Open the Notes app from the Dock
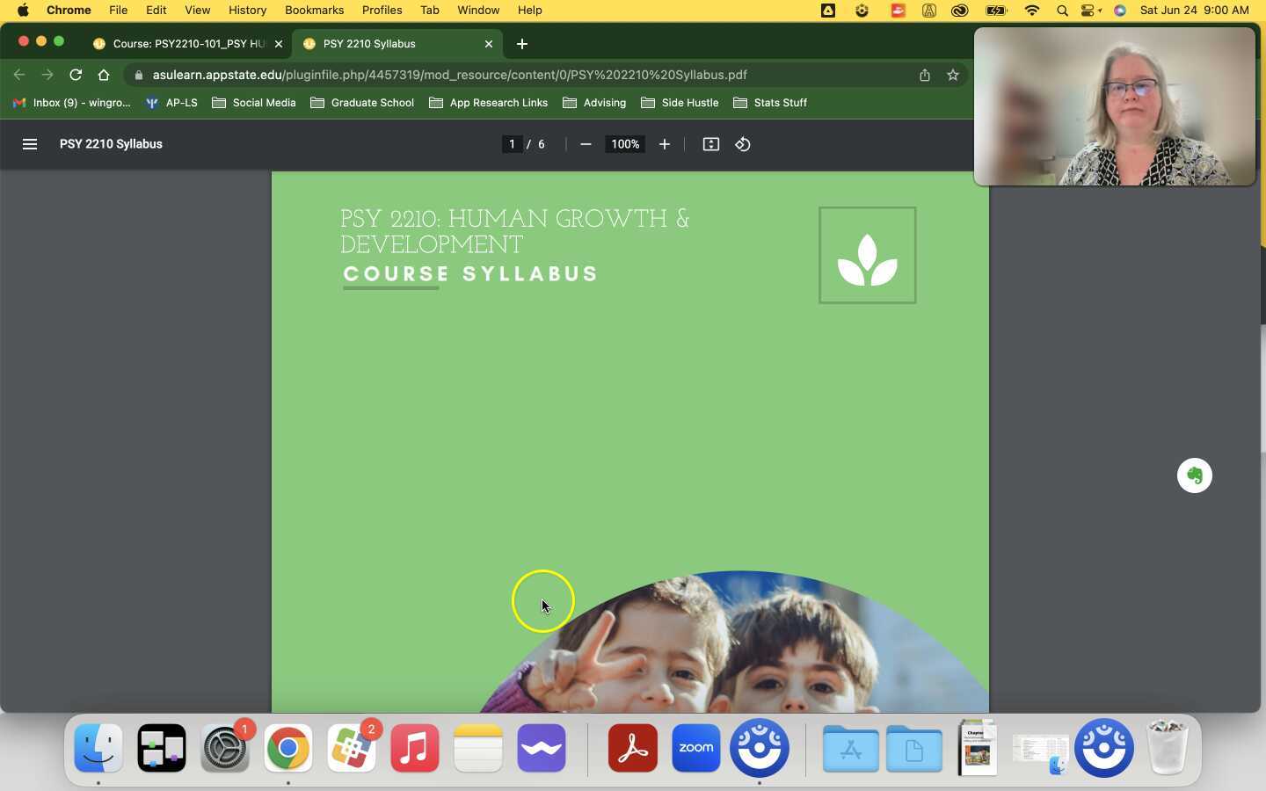Viewport: 1266px width, 791px height. pos(477,748)
